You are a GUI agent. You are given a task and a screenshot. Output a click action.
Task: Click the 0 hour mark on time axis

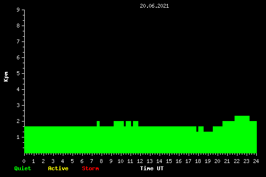[x=24, y=161]
